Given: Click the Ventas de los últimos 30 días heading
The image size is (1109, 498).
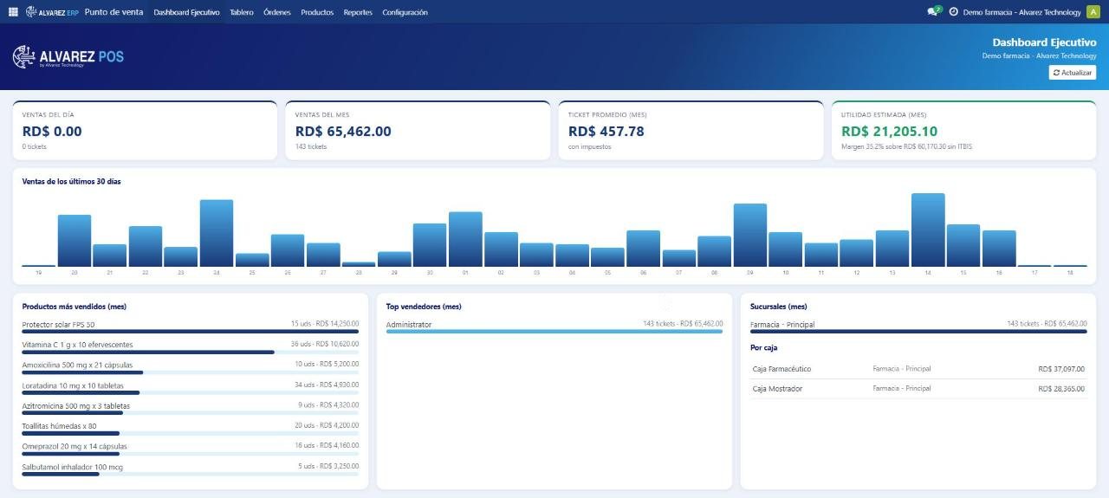Looking at the screenshot, I should [72, 182].
